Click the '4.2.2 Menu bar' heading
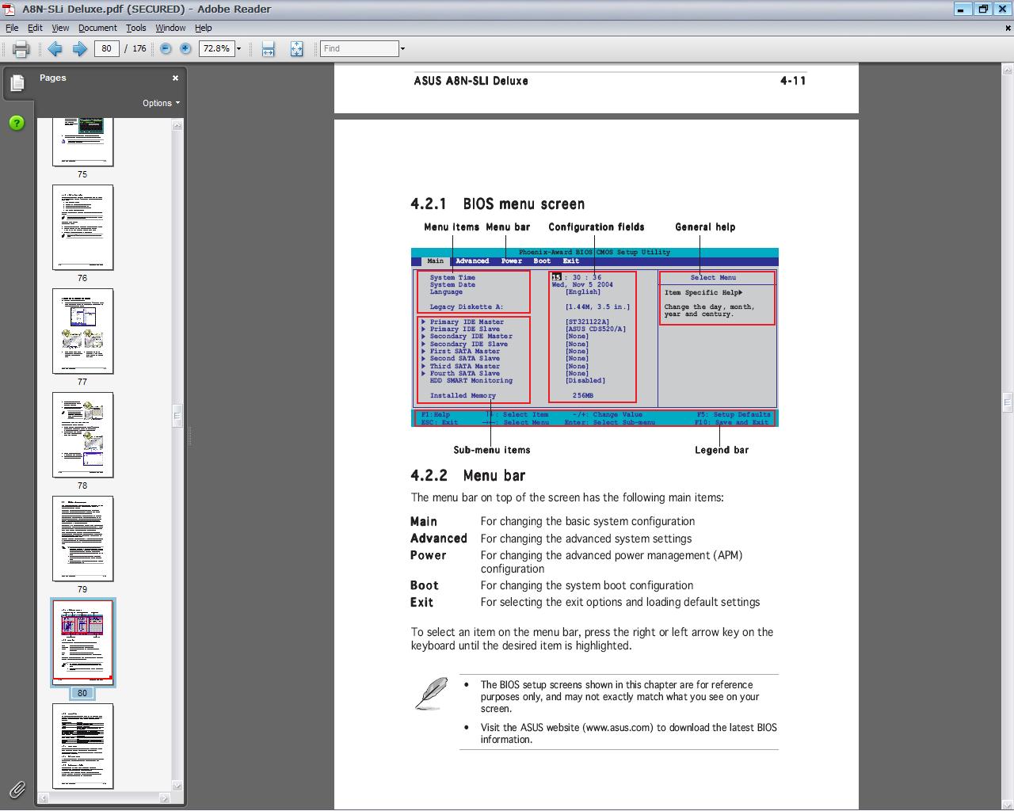 coord(467,476)
